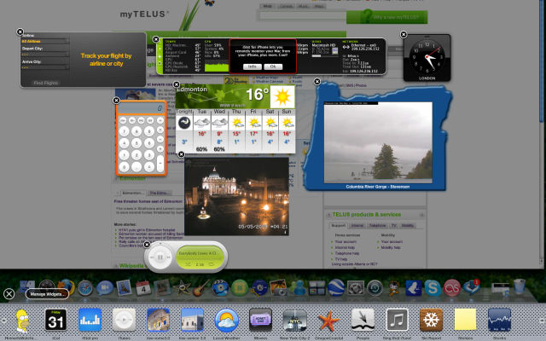546x341 pixels.
Task: Toggle shuffle in the iTunes widget
Action: click(x=188, y=265)
